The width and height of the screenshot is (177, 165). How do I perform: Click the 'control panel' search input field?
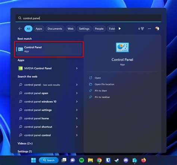[88, 18]
